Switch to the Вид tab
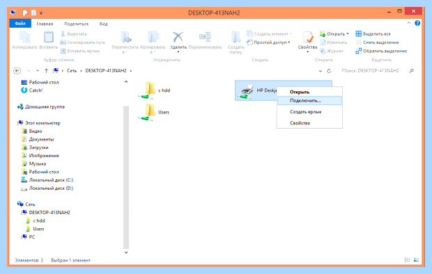 tap(103, 24)
